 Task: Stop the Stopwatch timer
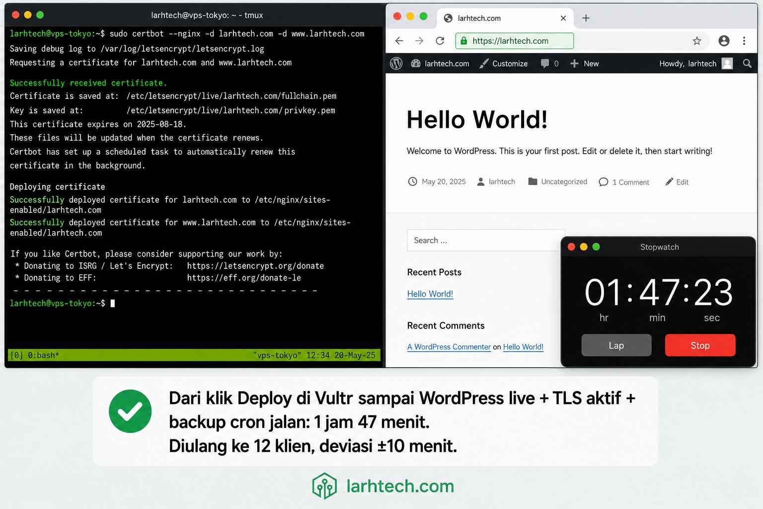coord(700,345)
